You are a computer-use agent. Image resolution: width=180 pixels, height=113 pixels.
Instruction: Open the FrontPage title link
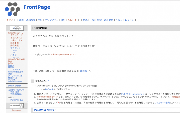coord(37,7)
